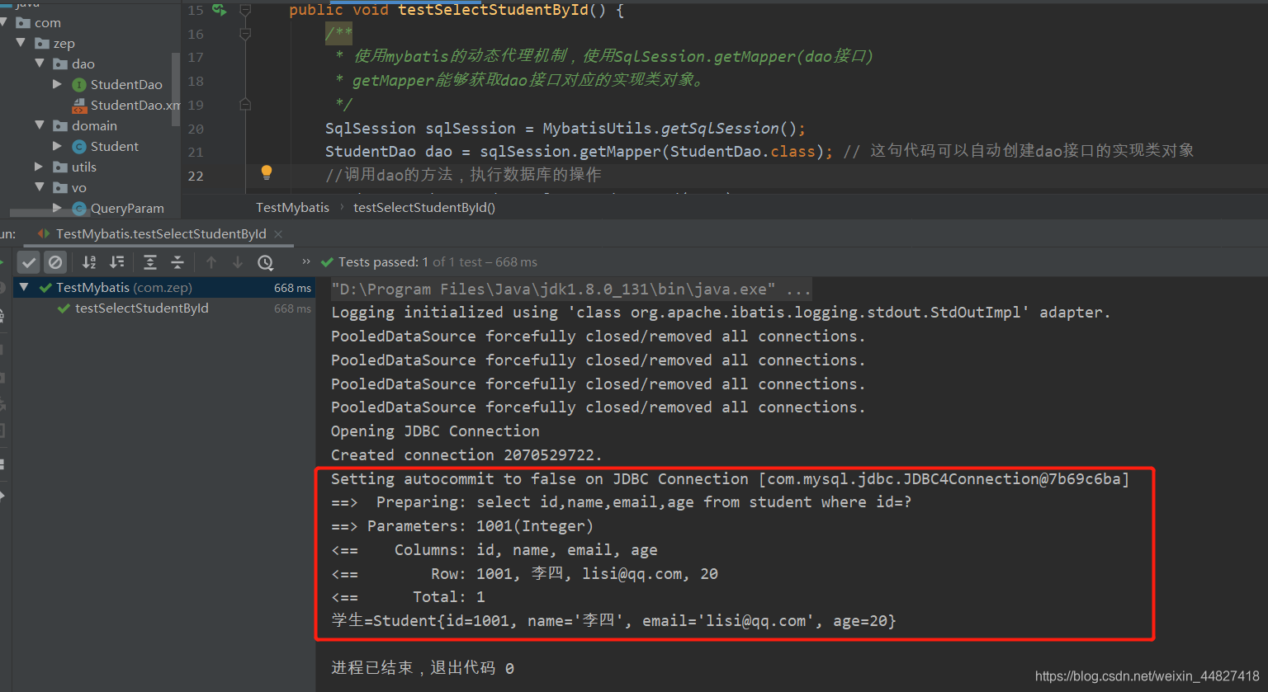Select testSelectStudentById passed test row

pos(163,308)
